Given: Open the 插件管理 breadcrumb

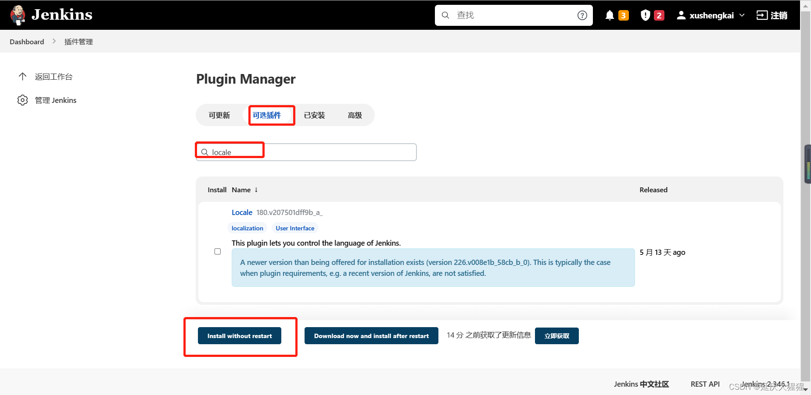Looking at the screenshot, I should [x=79, y=42].
